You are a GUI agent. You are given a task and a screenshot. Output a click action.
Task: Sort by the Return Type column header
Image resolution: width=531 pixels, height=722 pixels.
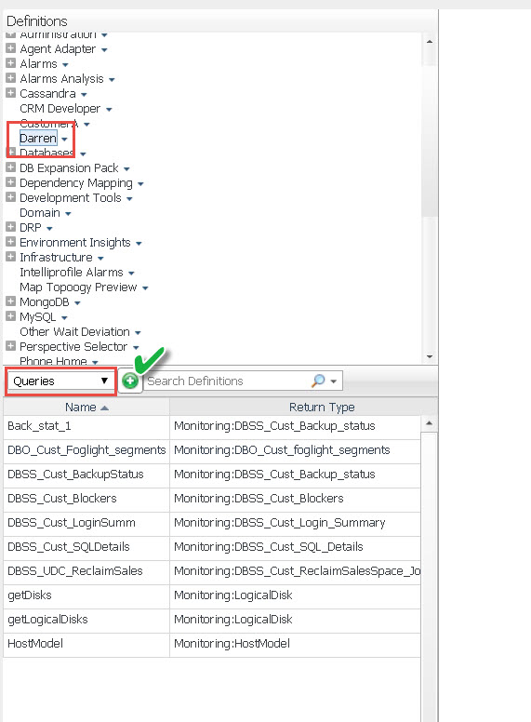coord(322,407)
